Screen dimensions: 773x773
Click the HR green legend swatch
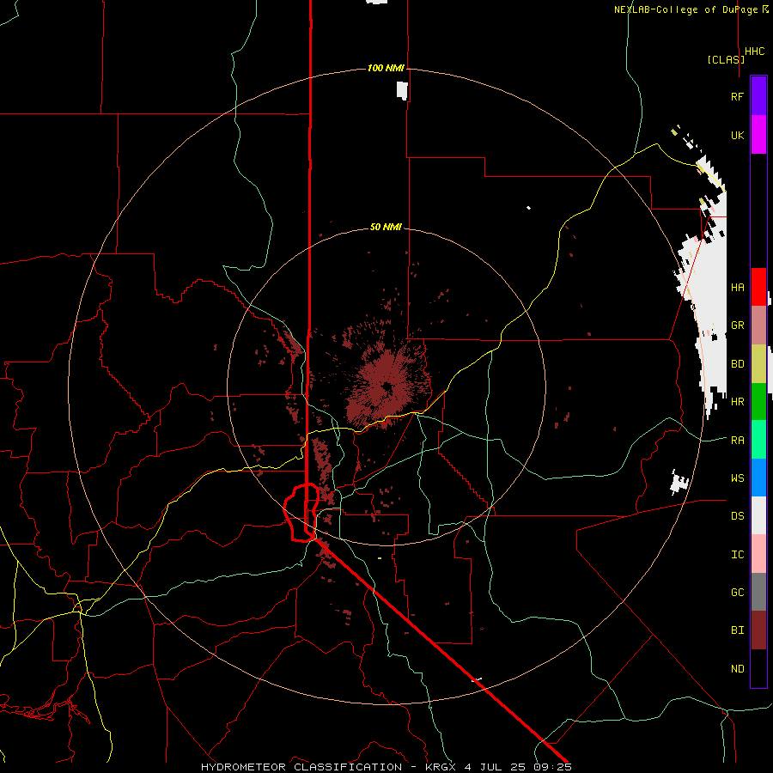point(758,402)
